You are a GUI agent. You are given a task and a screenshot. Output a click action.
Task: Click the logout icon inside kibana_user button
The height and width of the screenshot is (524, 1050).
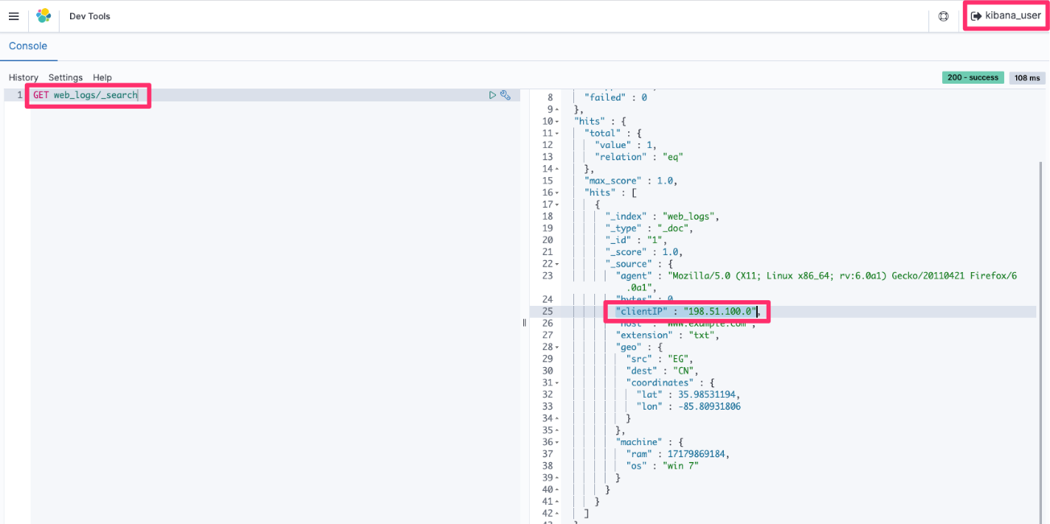click(976, 15)
